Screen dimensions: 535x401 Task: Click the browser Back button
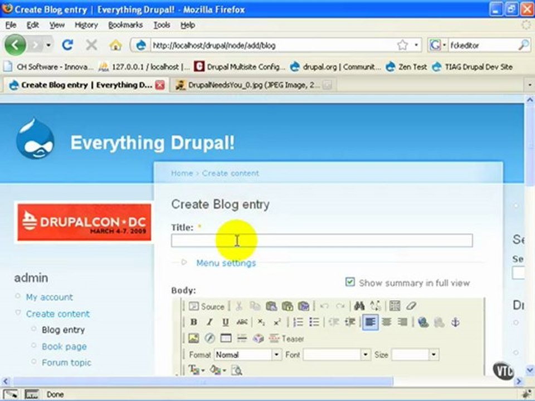tap(15, 45)
